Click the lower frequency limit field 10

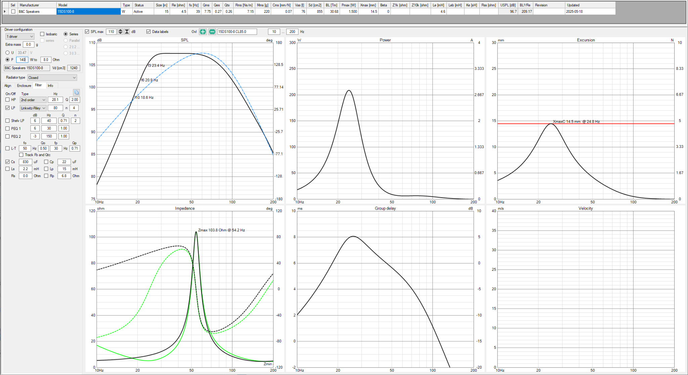274,32
